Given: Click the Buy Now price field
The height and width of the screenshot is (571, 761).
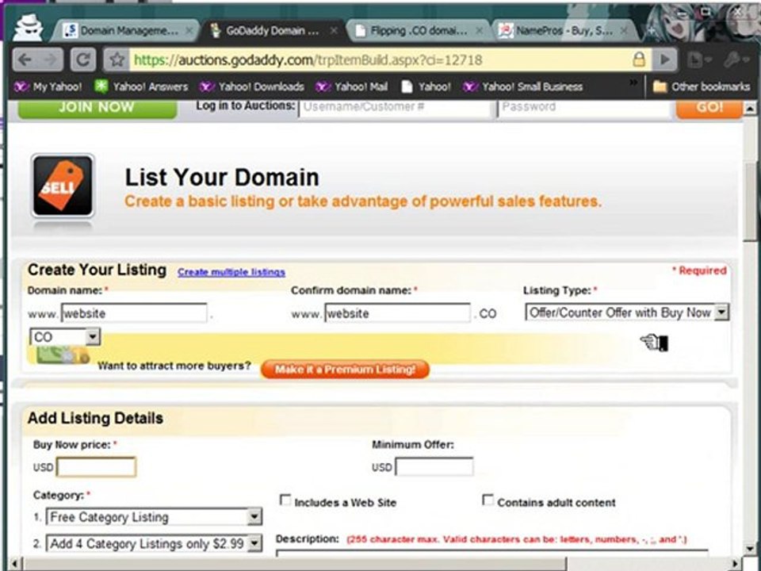Looking at the screenshot, I should coord(96,467).
